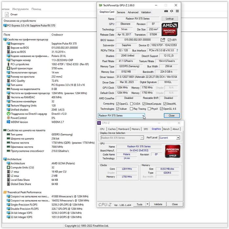This screenshot has width=229, height=229.
Task: Click the CPU-Z Validate button
Action: [158, 204]
